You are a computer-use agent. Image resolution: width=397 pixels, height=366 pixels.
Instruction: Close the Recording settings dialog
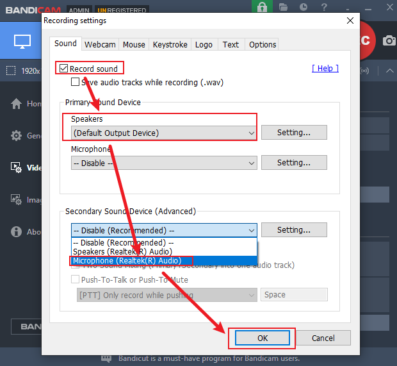tap(350, 21)
